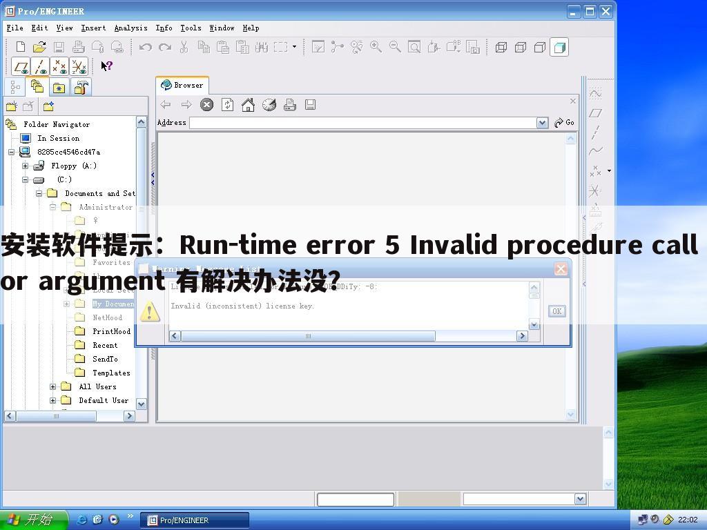Click the Zoom In magnifier icon
Image resolution: width=707 pixels, height=530 pixels.
[x=376, y=47]
